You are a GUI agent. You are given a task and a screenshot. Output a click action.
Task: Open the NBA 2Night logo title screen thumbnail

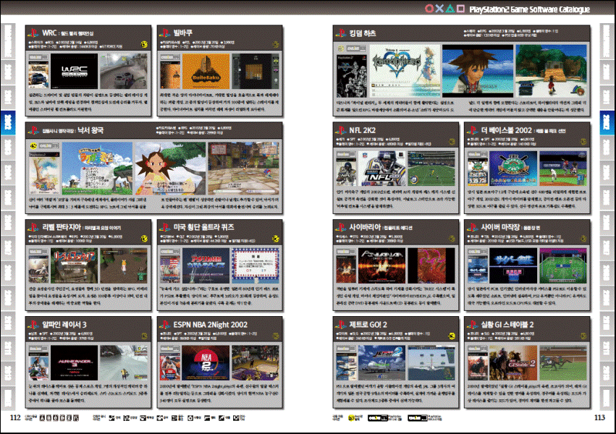[x=206, y=362]
